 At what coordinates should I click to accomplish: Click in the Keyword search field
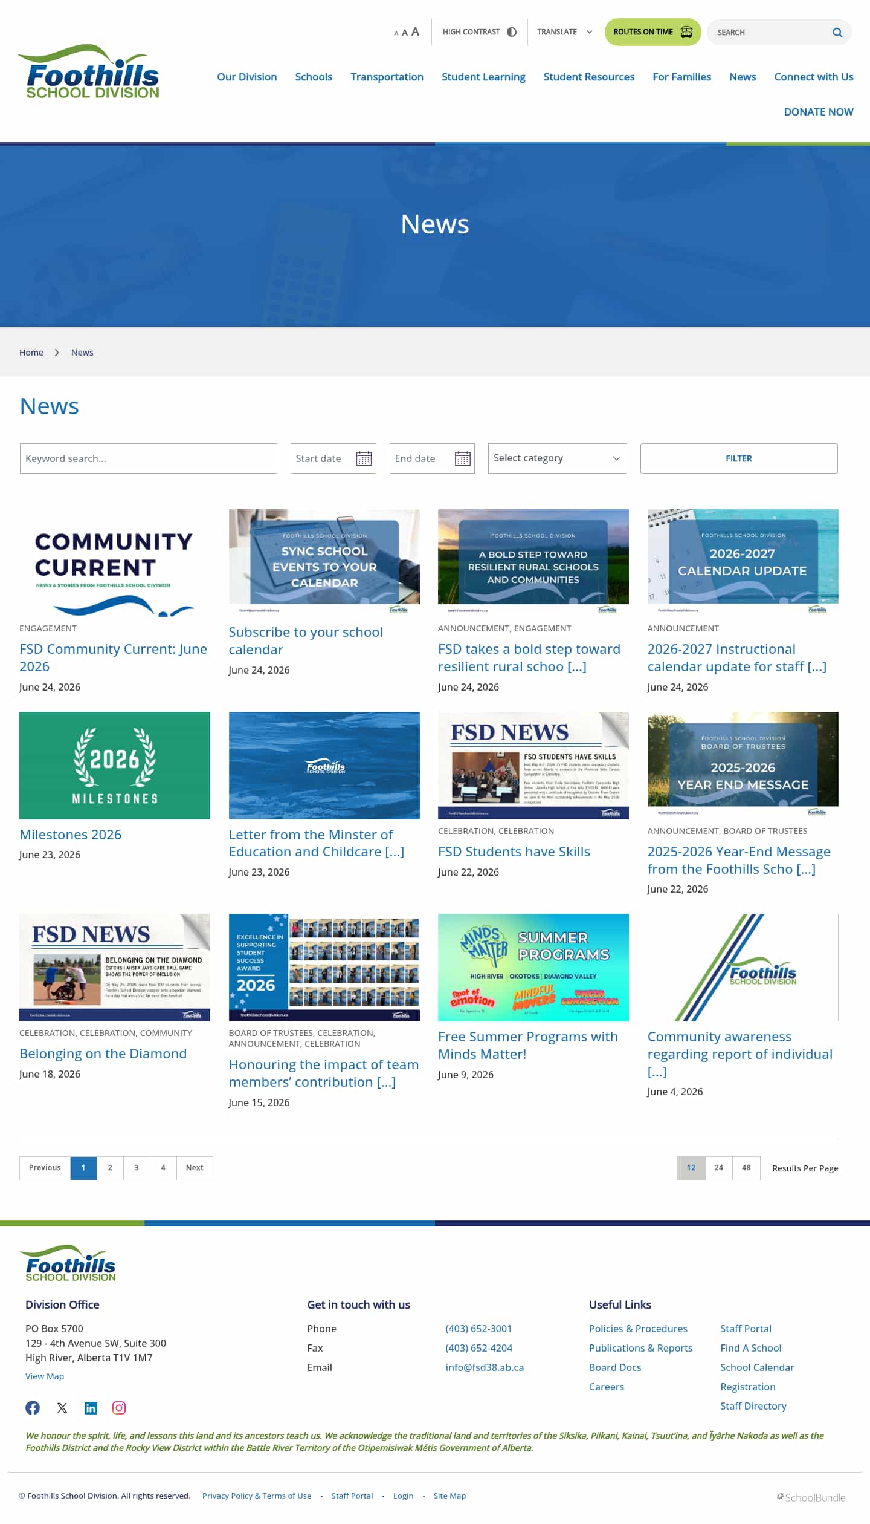click(148, 458)
